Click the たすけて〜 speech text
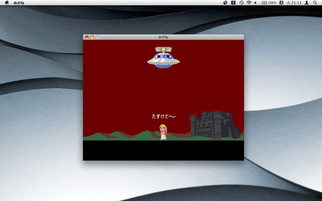Image resolution: width=322 pixels, height=201 pixels. tap(164, 116)
